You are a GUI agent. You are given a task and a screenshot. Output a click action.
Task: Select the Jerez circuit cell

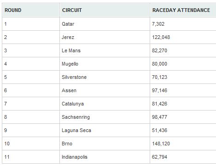tap(105, 37)
